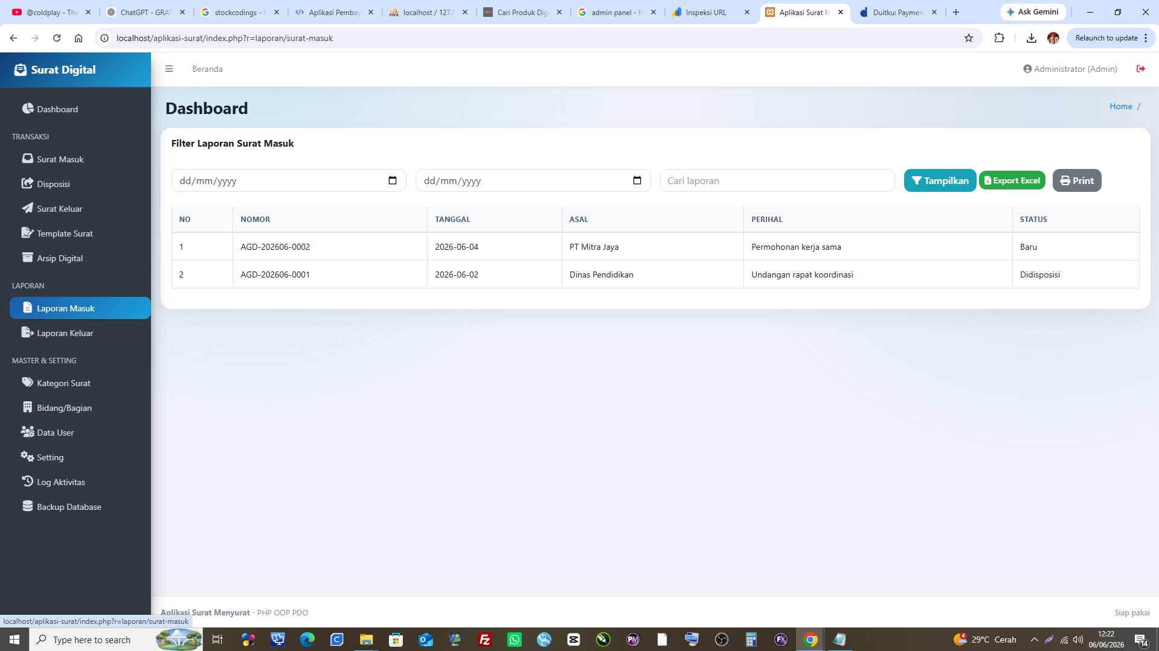Open Windows Start menu
Viewport: 1159px width, 651px height.
pyautogui.click(x=14, y=640)
